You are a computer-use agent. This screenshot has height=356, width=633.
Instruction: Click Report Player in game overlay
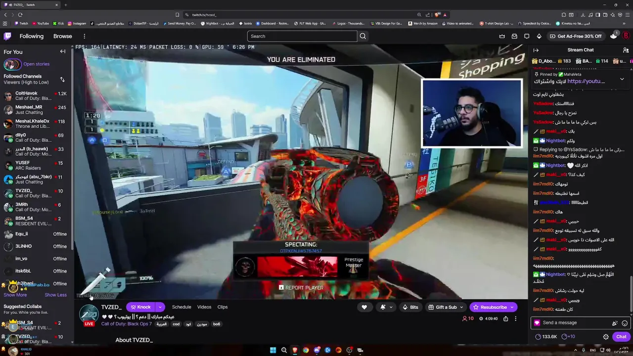(301, 288)
